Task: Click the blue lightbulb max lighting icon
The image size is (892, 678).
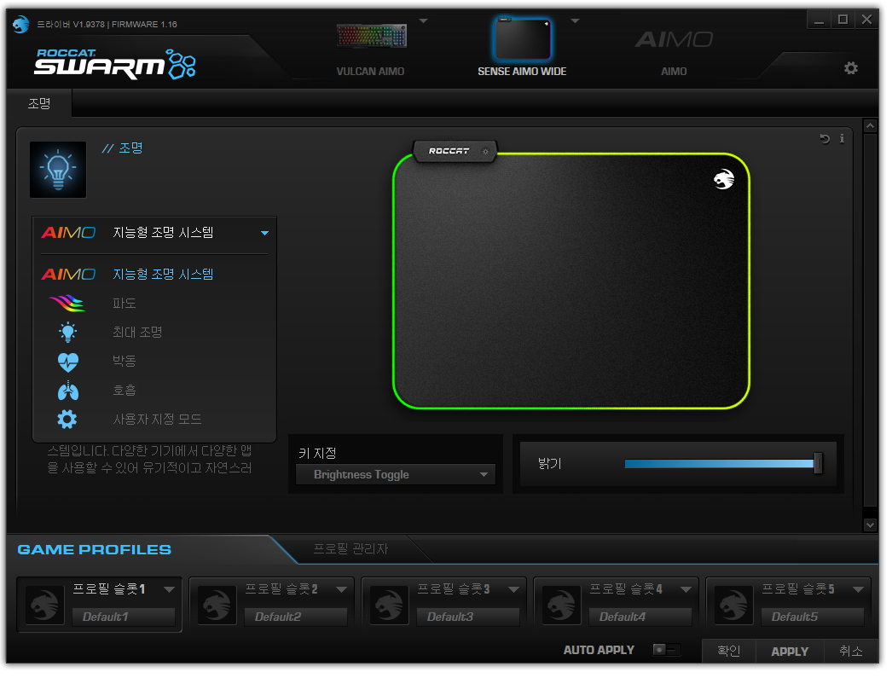Action: (68, 333)
